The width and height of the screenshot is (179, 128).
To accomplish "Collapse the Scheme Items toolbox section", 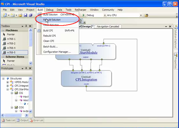I will pyautogui.click(x=3, y=57).
